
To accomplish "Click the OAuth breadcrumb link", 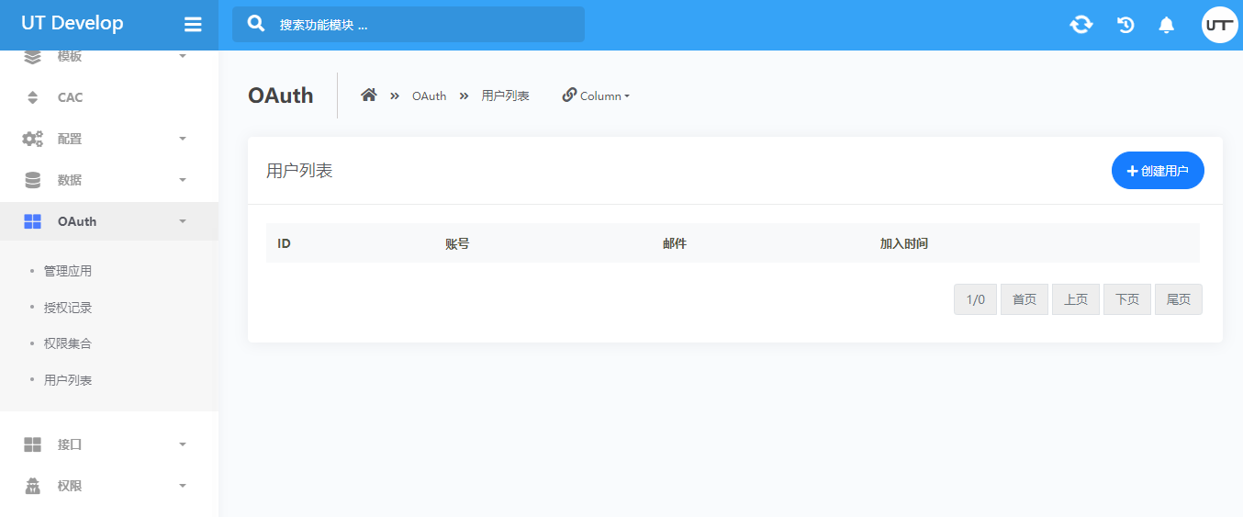I will (429, 96).
